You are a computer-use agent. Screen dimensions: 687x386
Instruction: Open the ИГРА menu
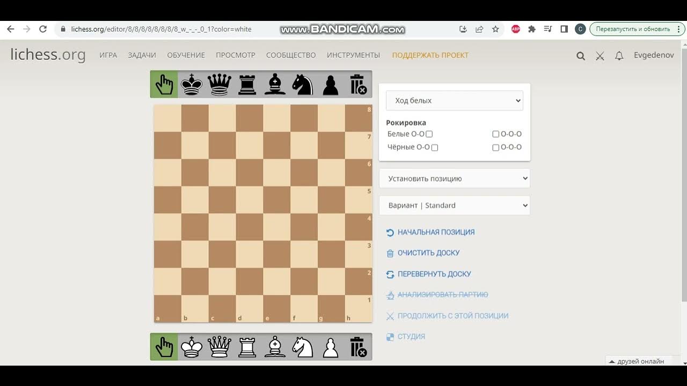tap(108, 55)
